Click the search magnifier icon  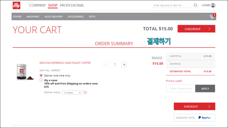[x=196, y=5]
